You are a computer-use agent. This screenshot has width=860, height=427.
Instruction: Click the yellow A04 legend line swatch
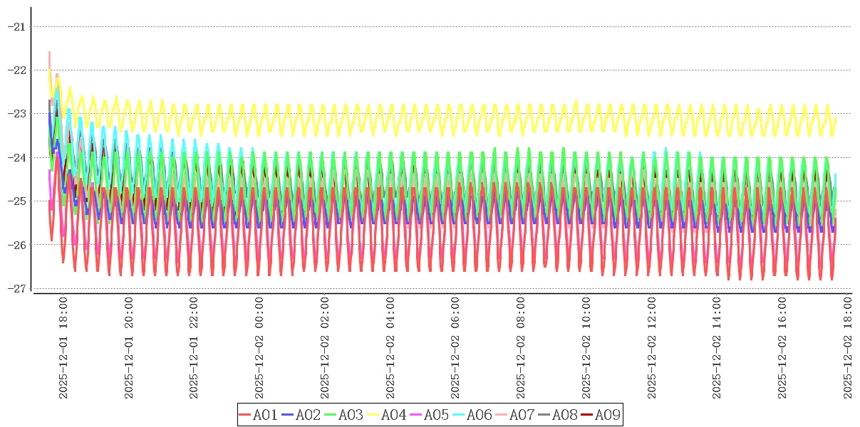[373, 415]
